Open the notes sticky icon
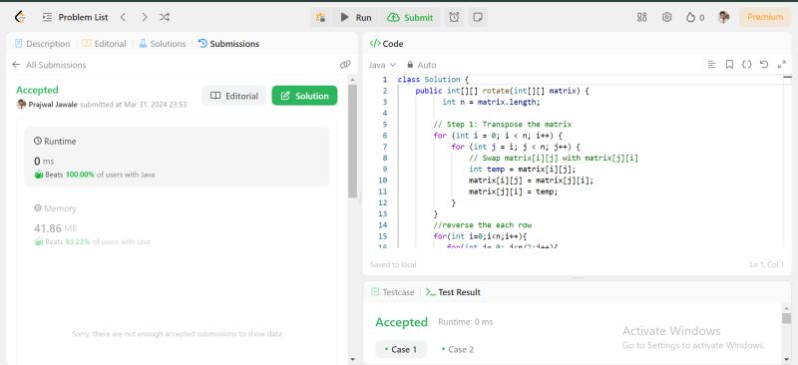This screenshot has width=798, height=365. coord(478,17)
